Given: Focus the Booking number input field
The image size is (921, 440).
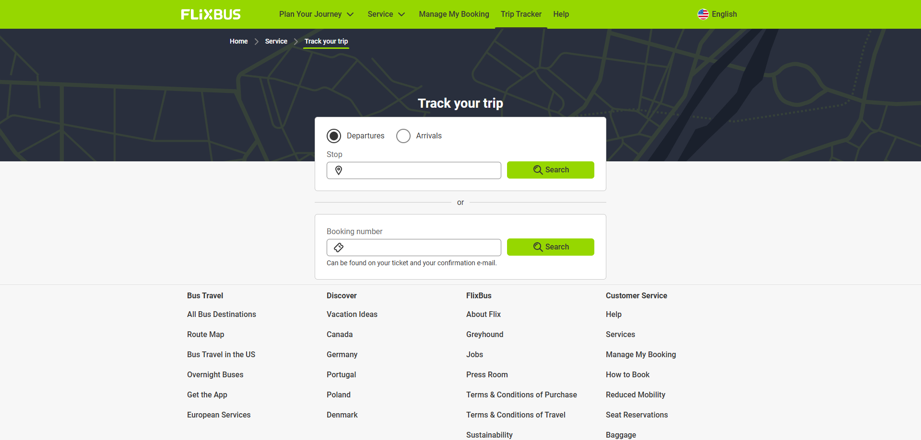Looking at the screenshot, I should 413,248.
